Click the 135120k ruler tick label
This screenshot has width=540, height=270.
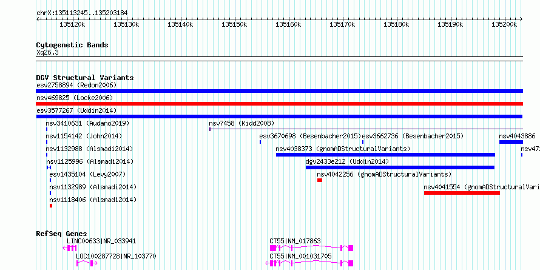pos(72,25)
